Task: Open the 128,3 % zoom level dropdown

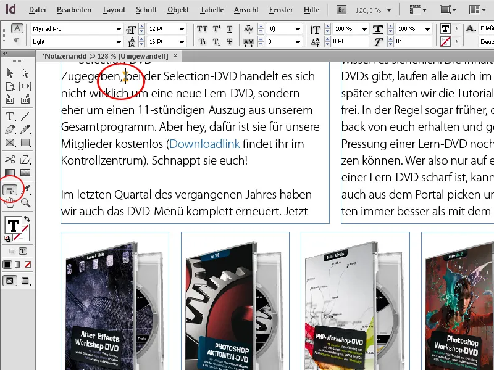Action: pos(389,10)
